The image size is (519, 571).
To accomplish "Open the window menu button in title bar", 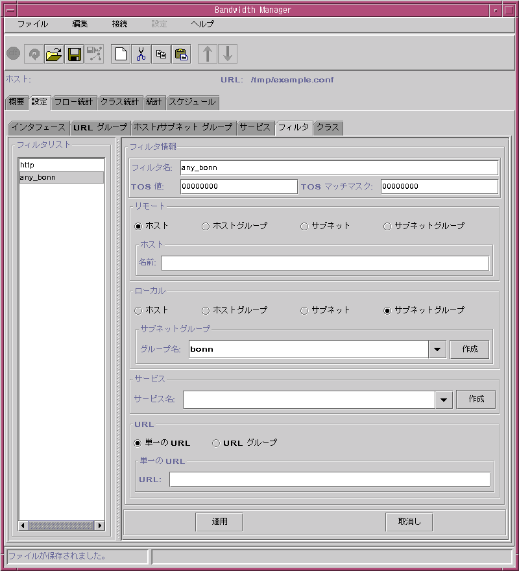I will [10, 10].
